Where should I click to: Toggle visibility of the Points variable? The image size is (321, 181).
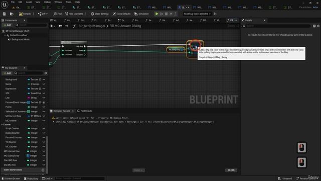tap(44, 107)
